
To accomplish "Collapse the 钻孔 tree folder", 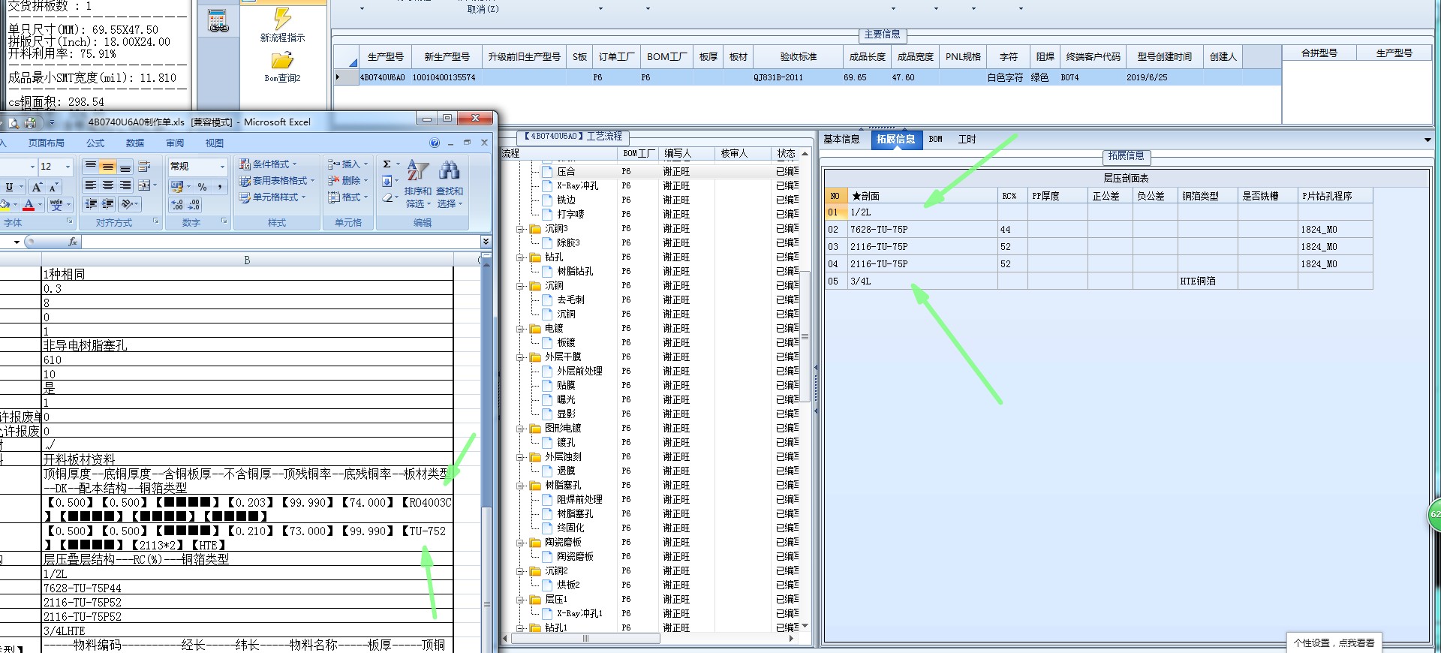I will (520, 257).
